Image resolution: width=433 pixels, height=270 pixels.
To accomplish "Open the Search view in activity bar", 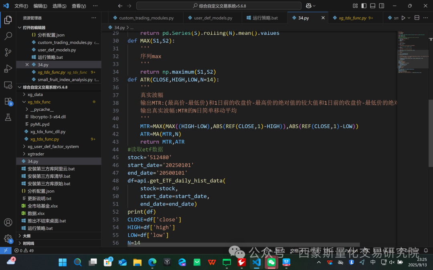I will point(8,36).
